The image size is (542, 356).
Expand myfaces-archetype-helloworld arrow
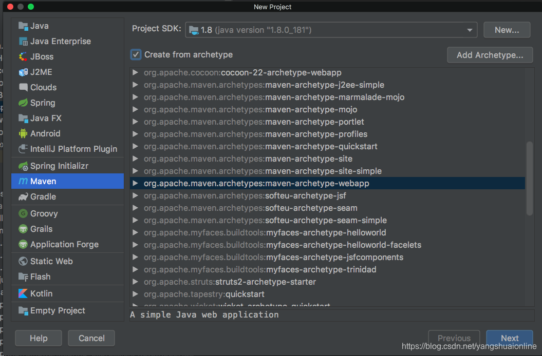coord(136,233)
